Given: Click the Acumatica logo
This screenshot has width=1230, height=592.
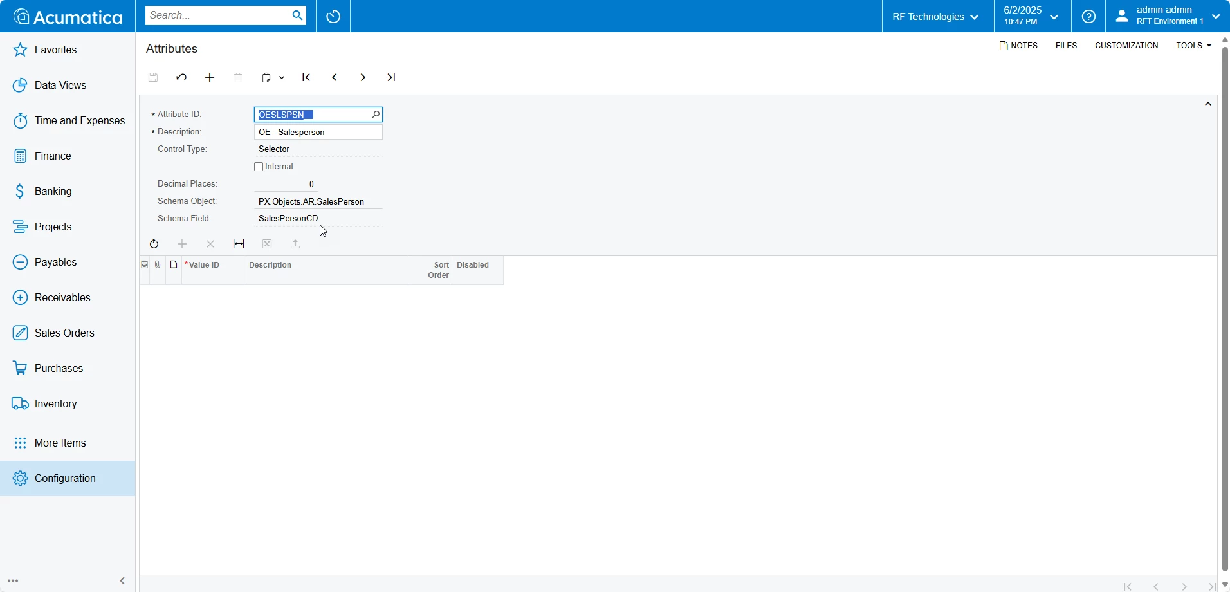Looking at the screenshot, I should [68, 17].
